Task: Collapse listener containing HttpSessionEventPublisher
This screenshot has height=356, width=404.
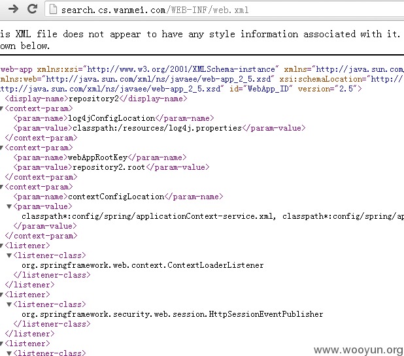Action: (x=1, y=295)
